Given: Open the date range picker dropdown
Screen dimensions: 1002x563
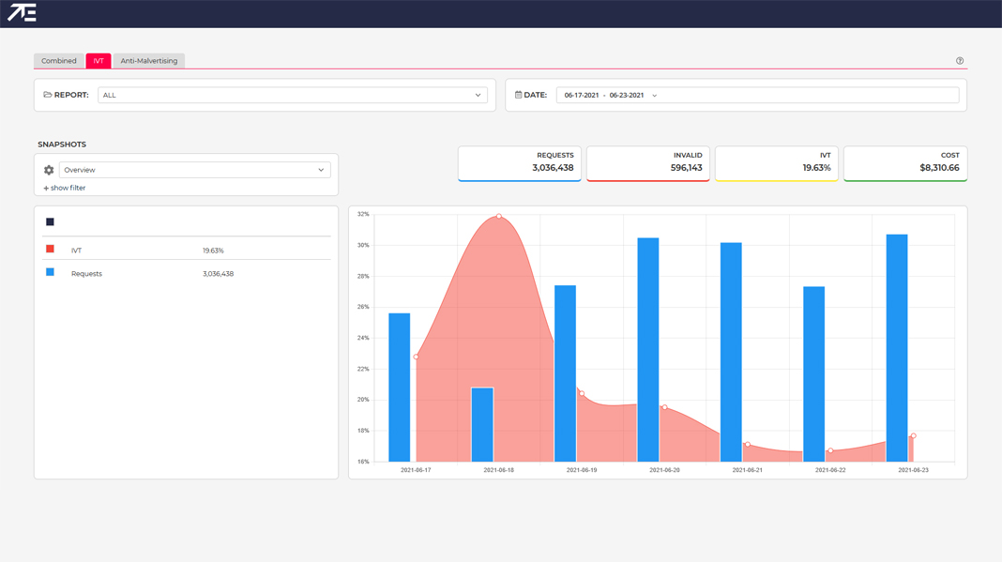Looking at the screenshot, I should (610, 95).
